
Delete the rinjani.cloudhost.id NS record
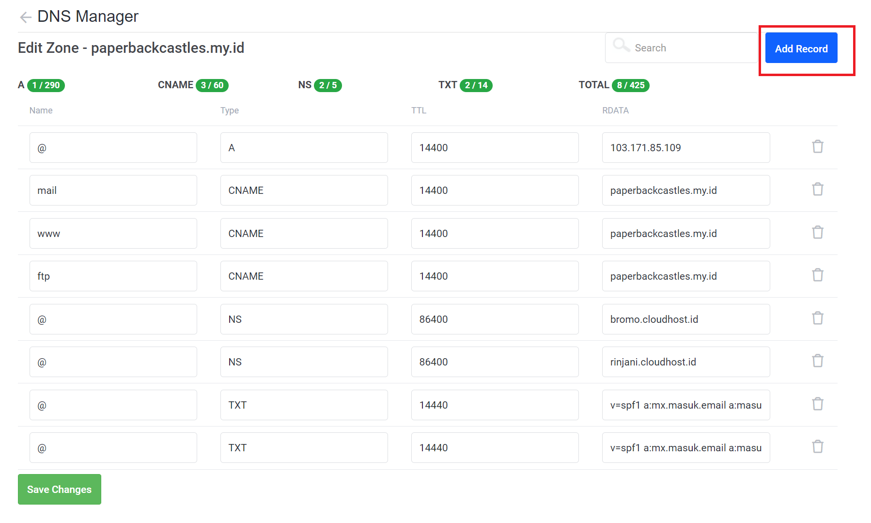point(818,361)
